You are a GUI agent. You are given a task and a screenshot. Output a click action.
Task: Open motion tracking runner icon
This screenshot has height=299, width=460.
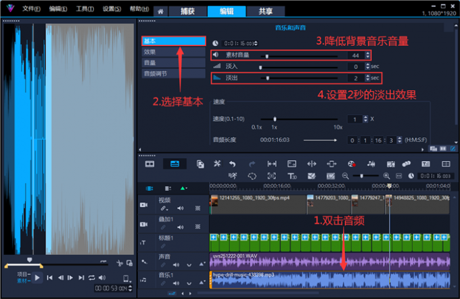[233, 176]
